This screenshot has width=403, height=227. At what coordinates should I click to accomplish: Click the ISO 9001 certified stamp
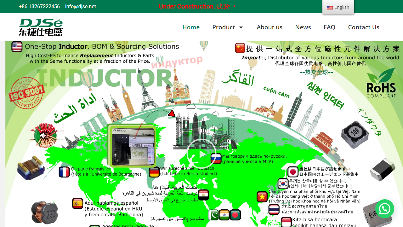26,93
